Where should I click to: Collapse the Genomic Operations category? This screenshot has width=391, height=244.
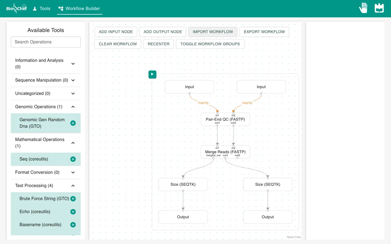(x=46, y=107)
